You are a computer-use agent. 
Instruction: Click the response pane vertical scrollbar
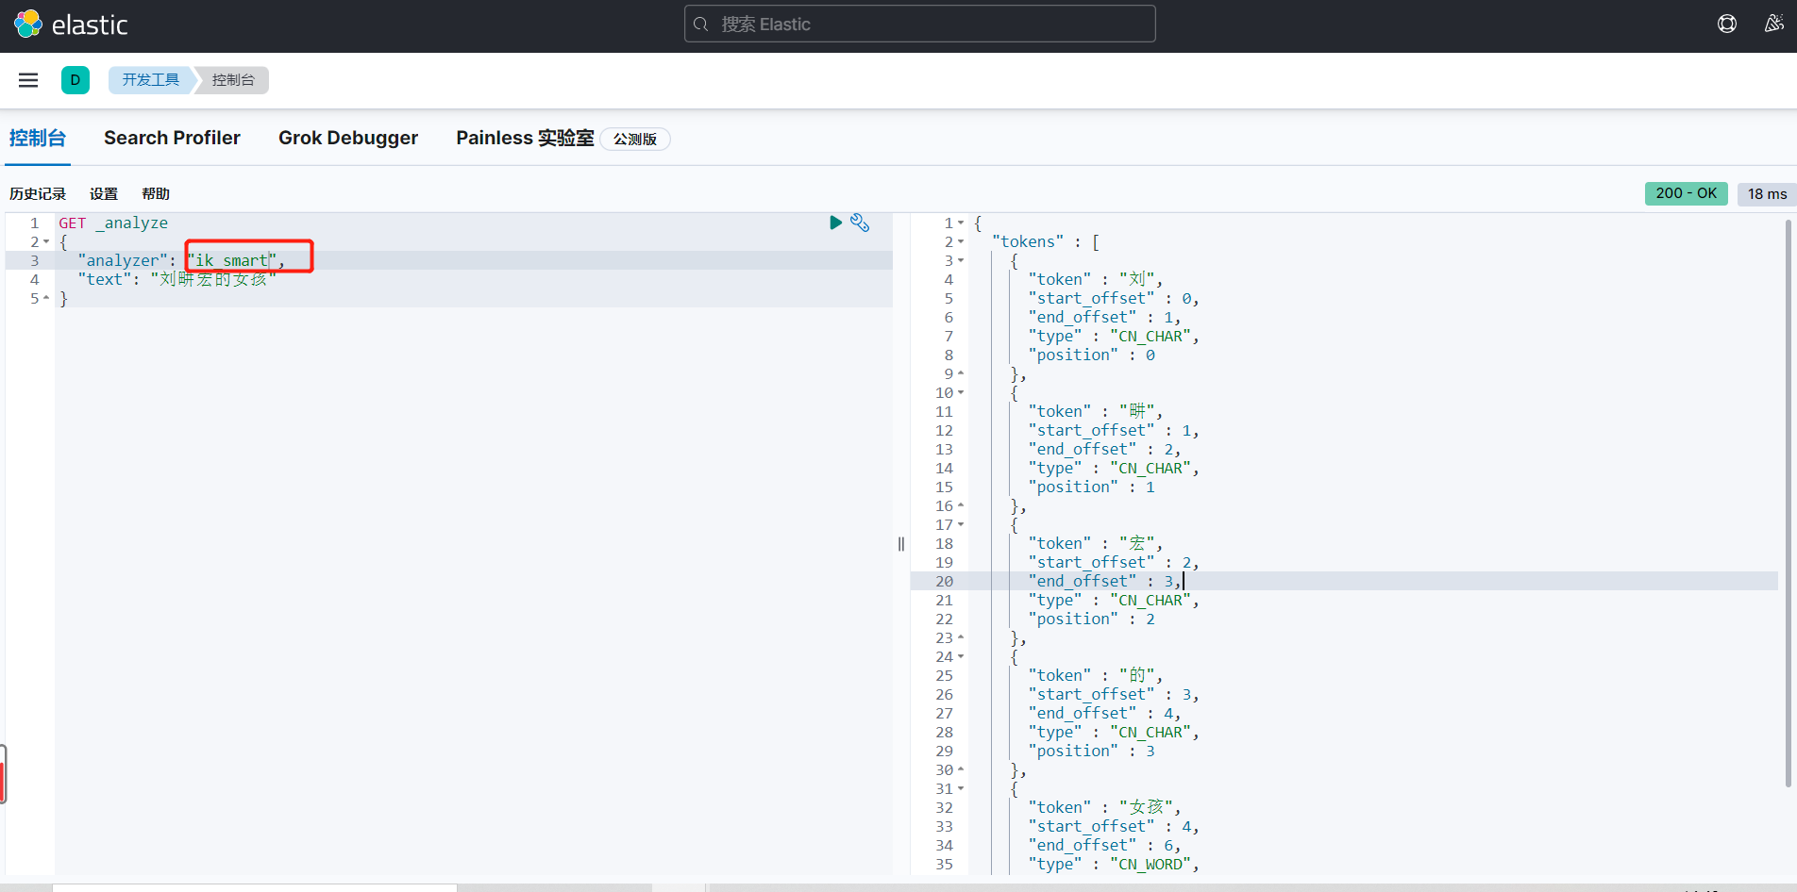(1789, 502)
